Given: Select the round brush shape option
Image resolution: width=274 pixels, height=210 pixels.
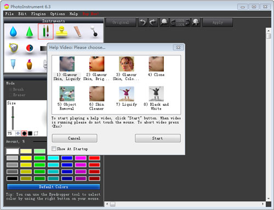Looking at the screenshot, I should [24, 133].
